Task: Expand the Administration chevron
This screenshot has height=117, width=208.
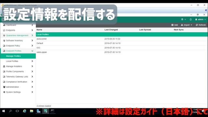Action: tap(32, 87)
